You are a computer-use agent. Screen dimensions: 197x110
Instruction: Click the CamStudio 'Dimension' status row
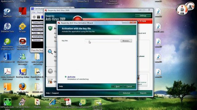click(x=38, y=40)
